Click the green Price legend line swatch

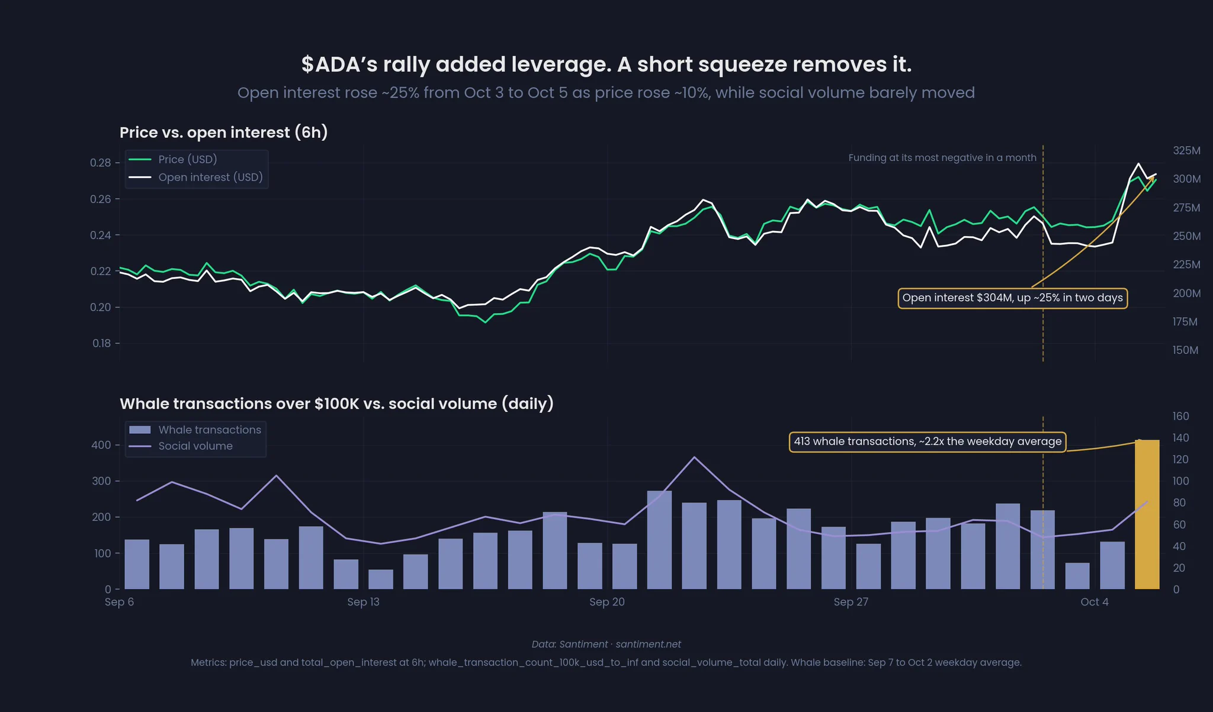140,159
